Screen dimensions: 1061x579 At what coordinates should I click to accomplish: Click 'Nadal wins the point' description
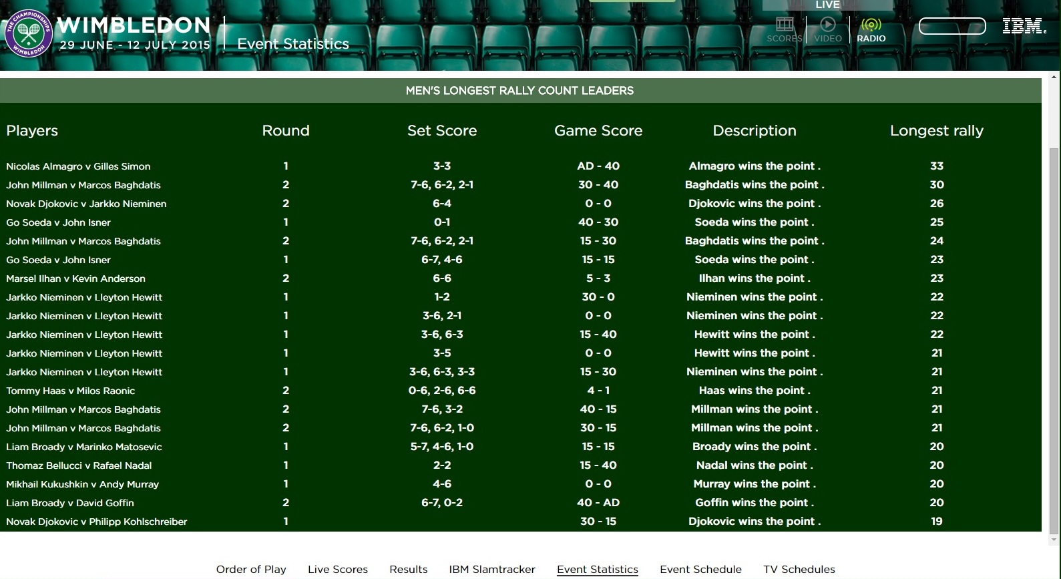click(755, 465)
